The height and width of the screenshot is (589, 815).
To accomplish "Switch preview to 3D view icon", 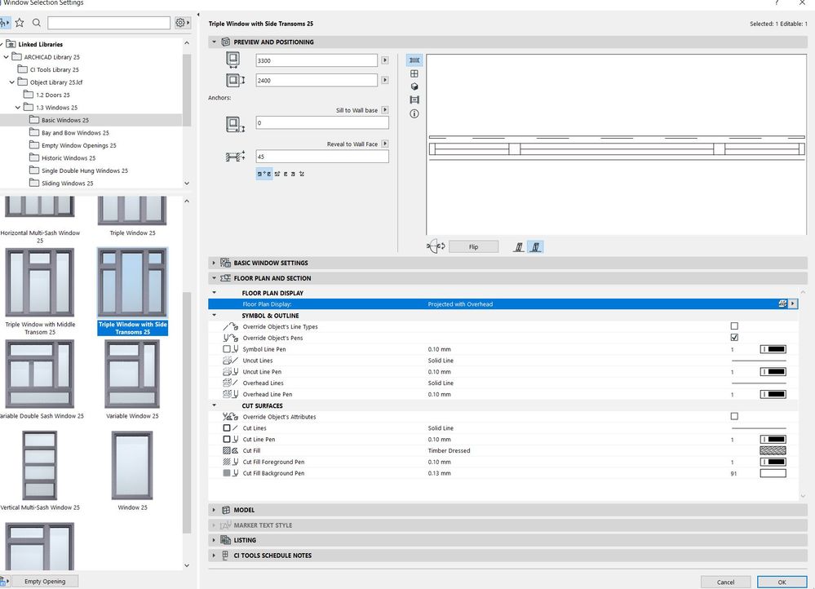I will point(414,86).
